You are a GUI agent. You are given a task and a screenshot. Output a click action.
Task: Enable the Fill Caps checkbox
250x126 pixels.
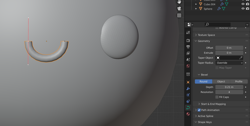coord(217,97)
